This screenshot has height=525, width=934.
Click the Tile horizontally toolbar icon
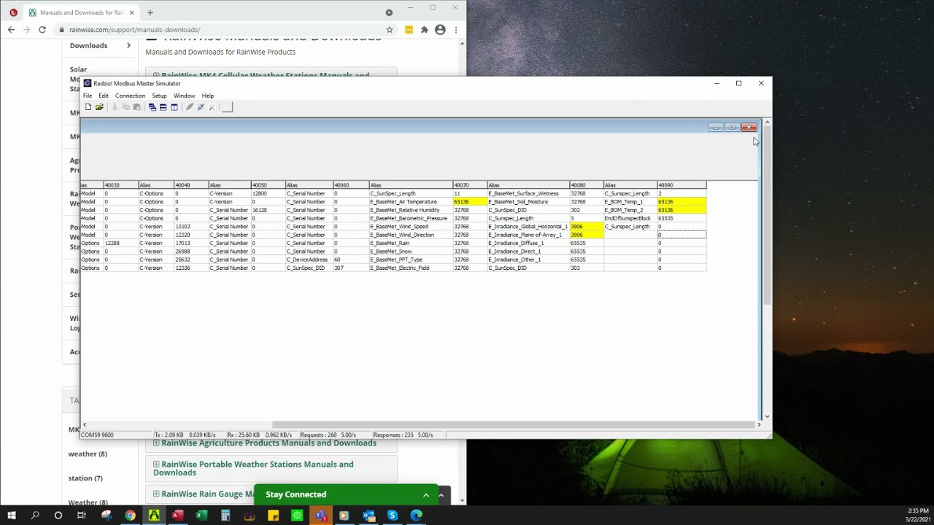click(x=163, y=107)
